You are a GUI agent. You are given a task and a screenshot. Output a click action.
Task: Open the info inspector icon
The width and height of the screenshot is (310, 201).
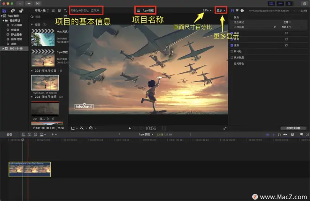[242, 11]
